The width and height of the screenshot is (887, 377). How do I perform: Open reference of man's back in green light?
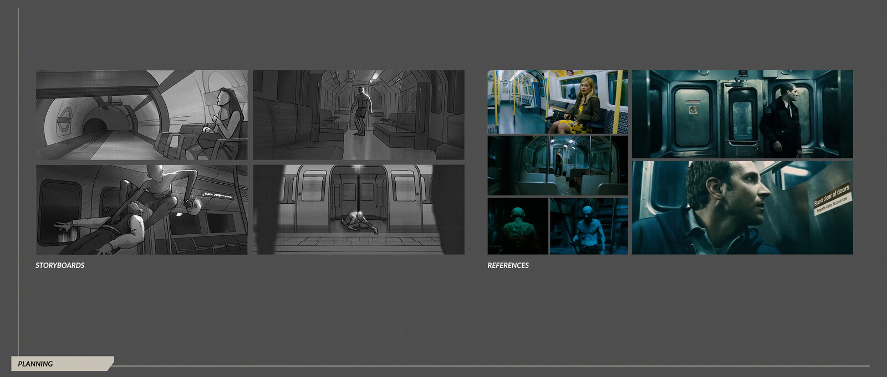click(x=518, y=226)
